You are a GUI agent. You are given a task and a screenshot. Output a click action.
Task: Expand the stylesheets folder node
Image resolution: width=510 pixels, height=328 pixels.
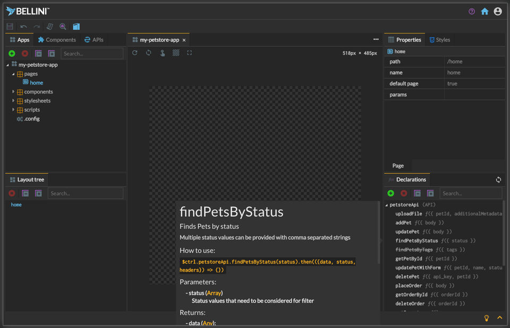click(13, 101)
